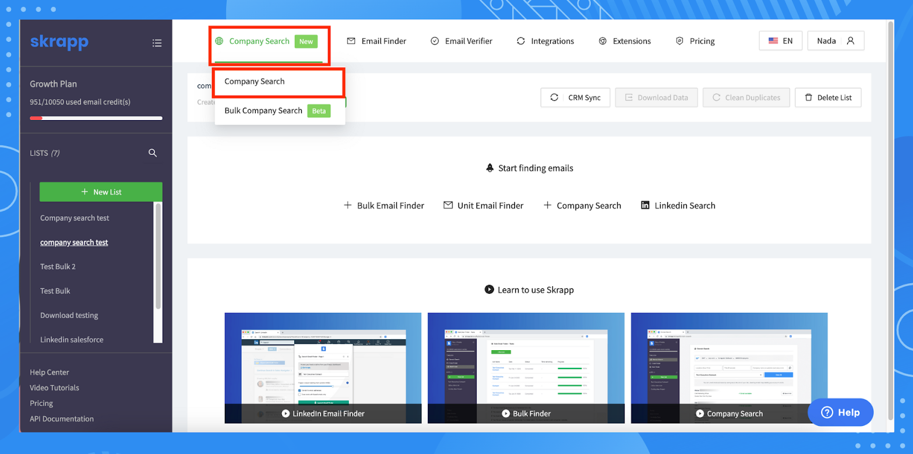Screen dimensions: 913x454
Task: Toggle the sidebar list menu icon
Action: point(157,43)
